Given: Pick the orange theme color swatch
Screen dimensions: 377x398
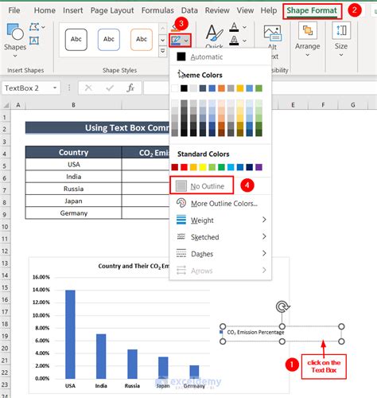Looking at the screenshot, I should (221, 88).
